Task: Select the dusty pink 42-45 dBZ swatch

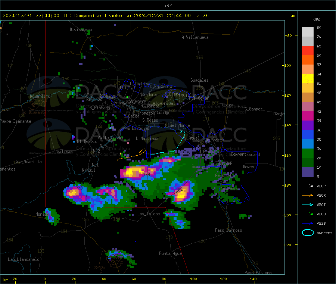Action: pos(308,107)
